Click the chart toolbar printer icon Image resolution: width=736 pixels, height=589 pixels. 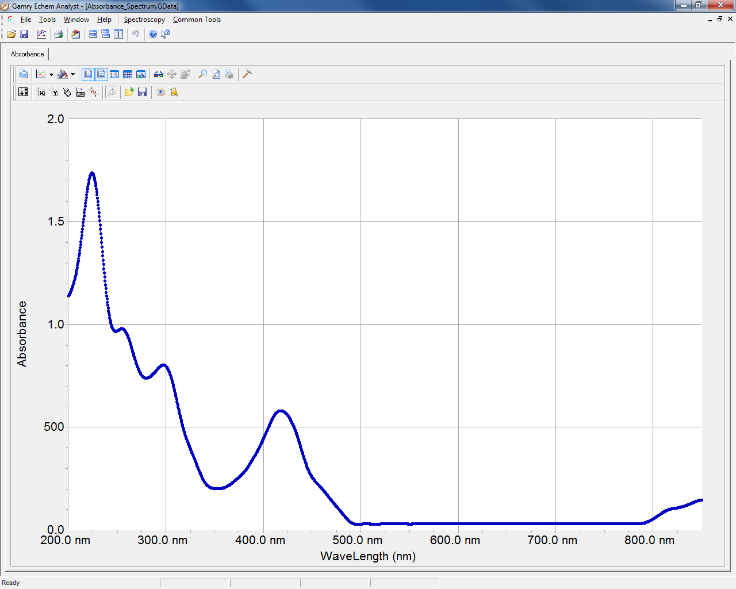229,74
